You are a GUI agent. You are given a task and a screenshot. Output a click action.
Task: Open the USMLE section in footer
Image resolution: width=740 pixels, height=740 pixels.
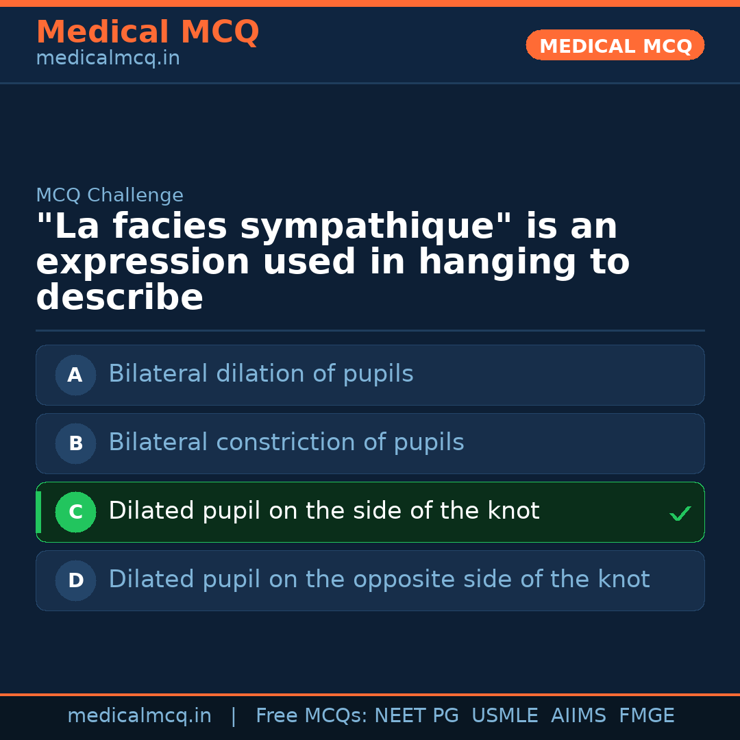click(505, 715)
